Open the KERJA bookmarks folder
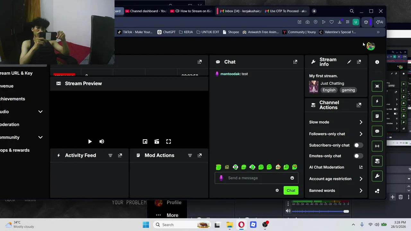The height and width of the screenshot is (231, 411). click(x=186, y=32)
